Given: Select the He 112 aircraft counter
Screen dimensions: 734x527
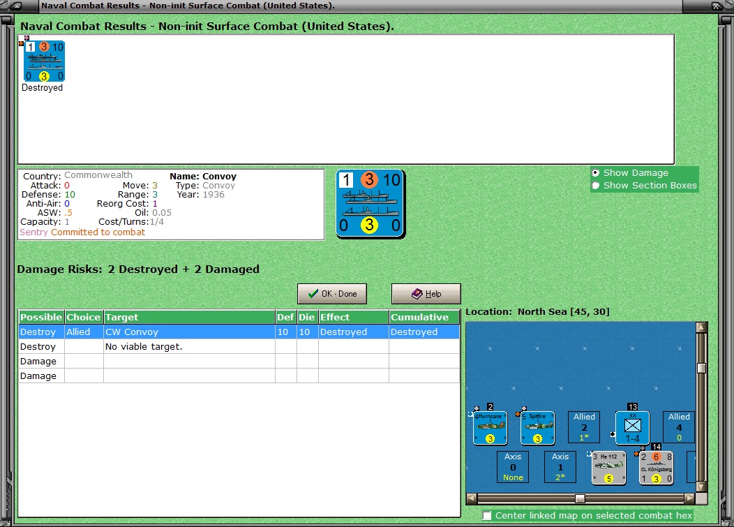Looking at the screenshot, I should pos(608,468).
